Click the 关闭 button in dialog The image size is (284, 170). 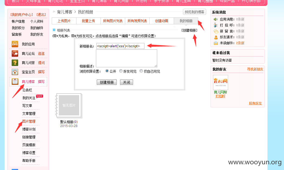click(127, 82)
